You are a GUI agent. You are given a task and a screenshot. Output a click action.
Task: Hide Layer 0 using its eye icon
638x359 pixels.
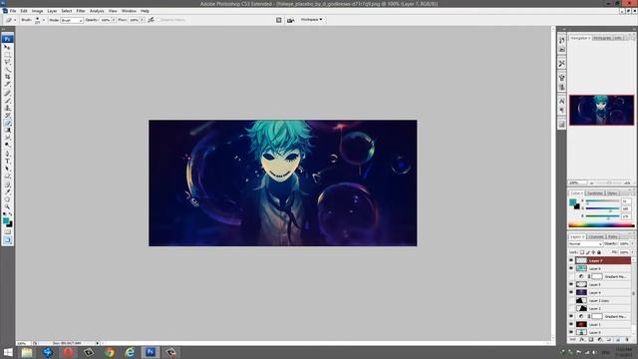click(x=571, y=332)
